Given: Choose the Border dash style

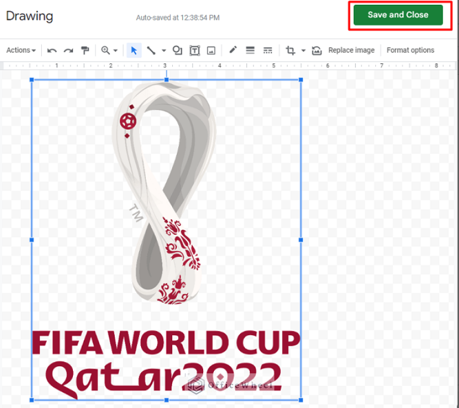Looking at the screenshot, I should coord(268,50).
